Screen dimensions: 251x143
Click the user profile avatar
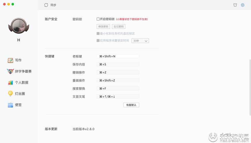18,26
